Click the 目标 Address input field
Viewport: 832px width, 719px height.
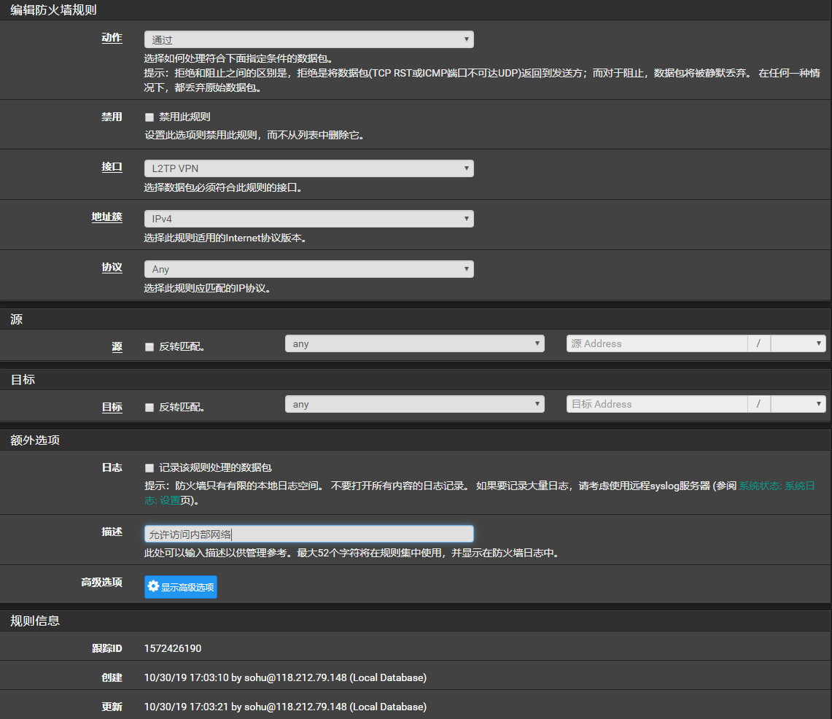(x=656, y=404)
